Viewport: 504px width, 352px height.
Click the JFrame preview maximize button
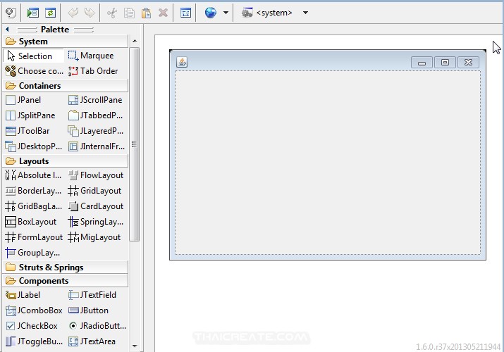pos(445,62)
